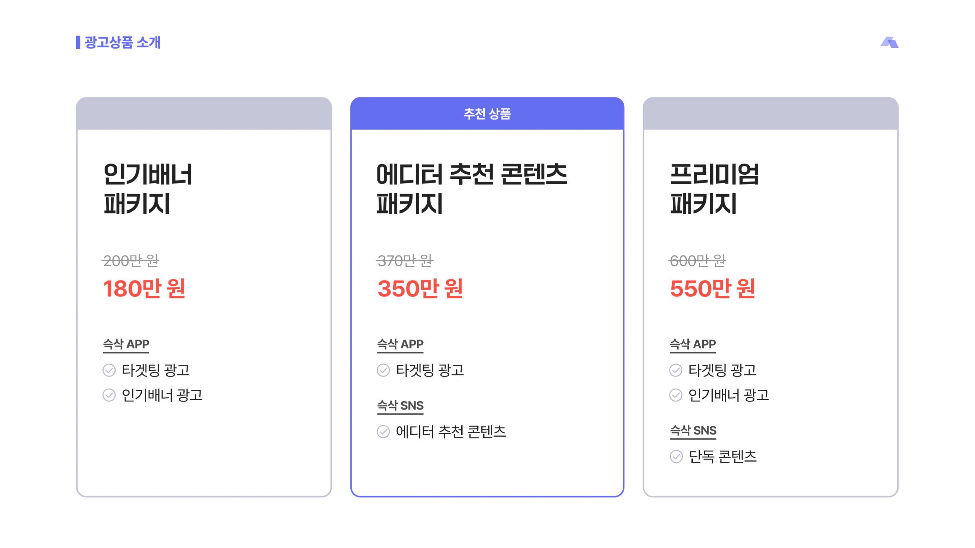The width and height of the screenshot is (975, 548).
Task: Click 속삭 SNS label in the 에디터 추천 card
Action: pyautogui.click(x=400, y=405)
